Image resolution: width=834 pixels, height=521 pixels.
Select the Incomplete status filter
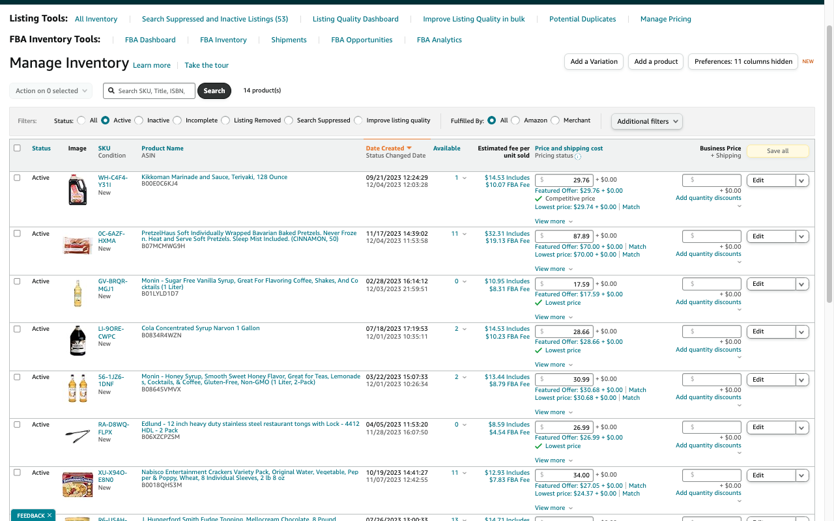[x=177, y=120]
